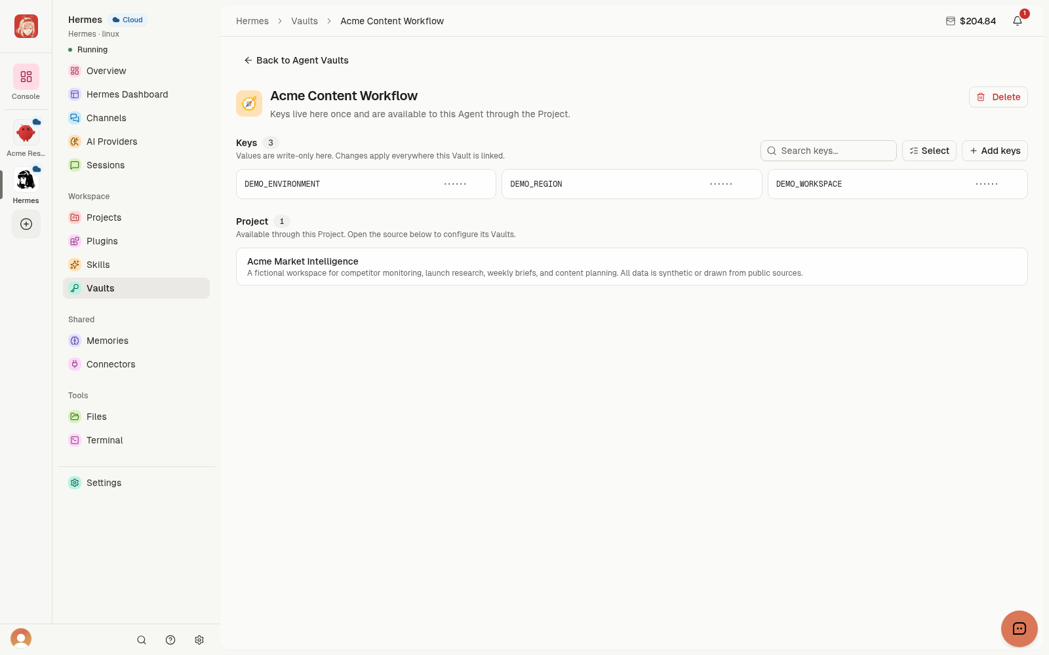
Task: Delete the Acme Content Workflow vault
Action: point(999,97)
